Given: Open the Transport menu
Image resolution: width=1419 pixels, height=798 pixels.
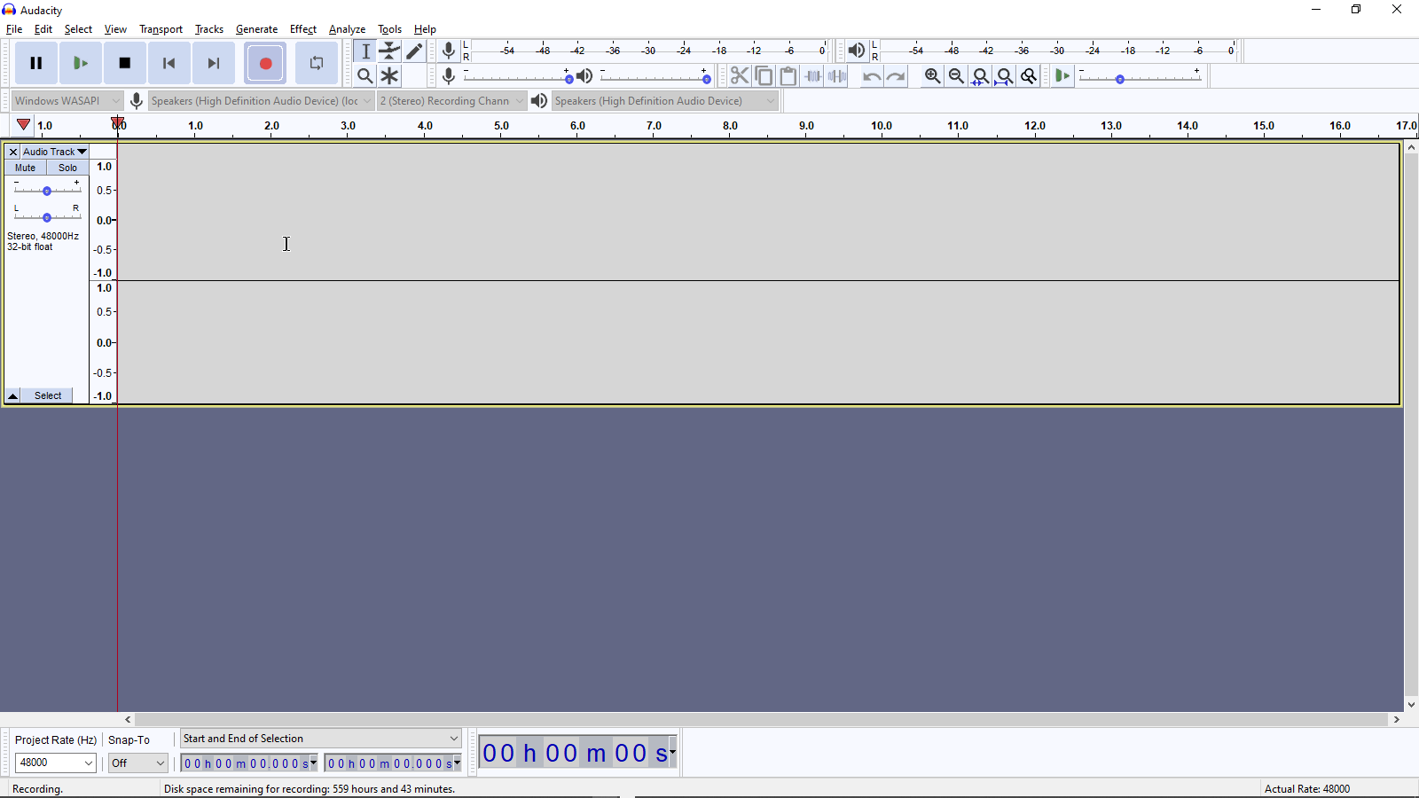Looking at the screenshot, I should click(x=161, y=29).
